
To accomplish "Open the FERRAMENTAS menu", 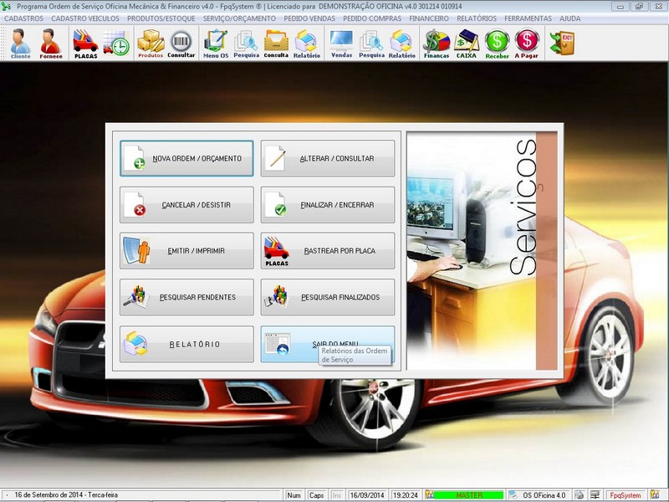I will tap(527, 18).
